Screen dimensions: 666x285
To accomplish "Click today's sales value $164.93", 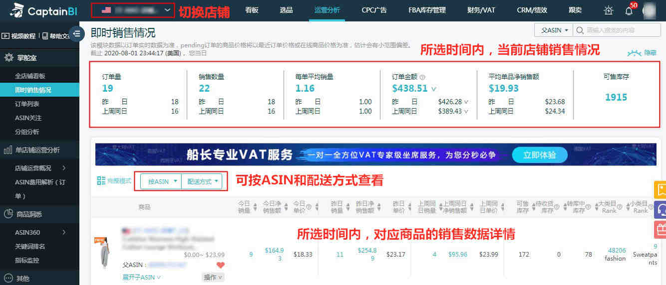I will point(274,254).
